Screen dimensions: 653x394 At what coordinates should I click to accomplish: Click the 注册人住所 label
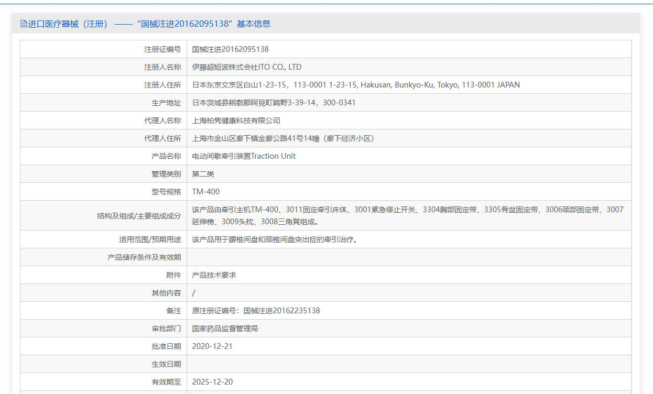[162, 85]
